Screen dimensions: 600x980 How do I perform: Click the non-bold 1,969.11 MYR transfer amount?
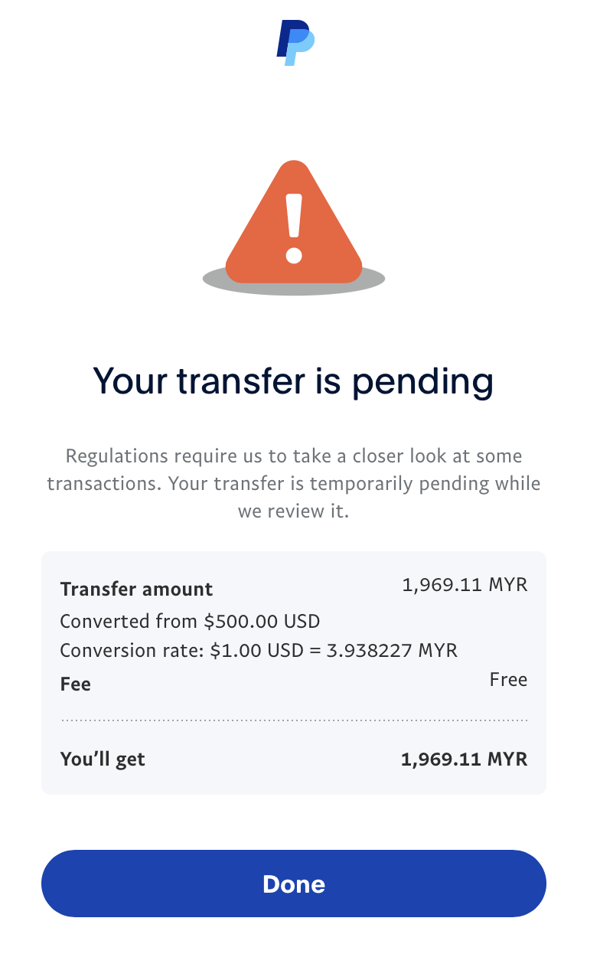(x=465, y=586)
